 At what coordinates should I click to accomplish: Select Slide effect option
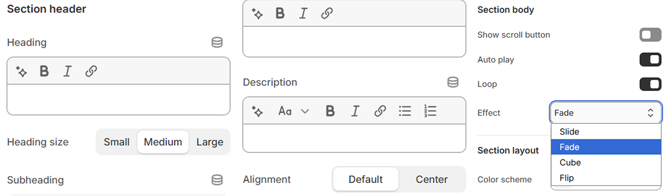click(x=569, y=132)
